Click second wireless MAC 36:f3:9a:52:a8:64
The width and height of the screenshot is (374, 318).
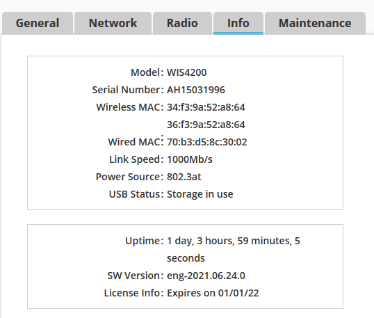pos(206,125)
